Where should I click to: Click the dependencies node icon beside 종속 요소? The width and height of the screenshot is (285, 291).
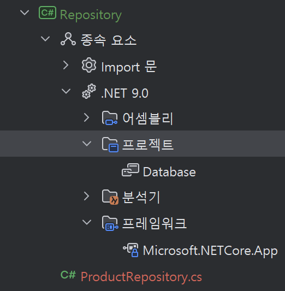point(68,39)
